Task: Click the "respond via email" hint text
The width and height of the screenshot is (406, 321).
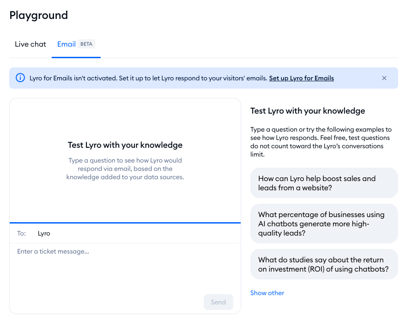Action: [125, 169]
